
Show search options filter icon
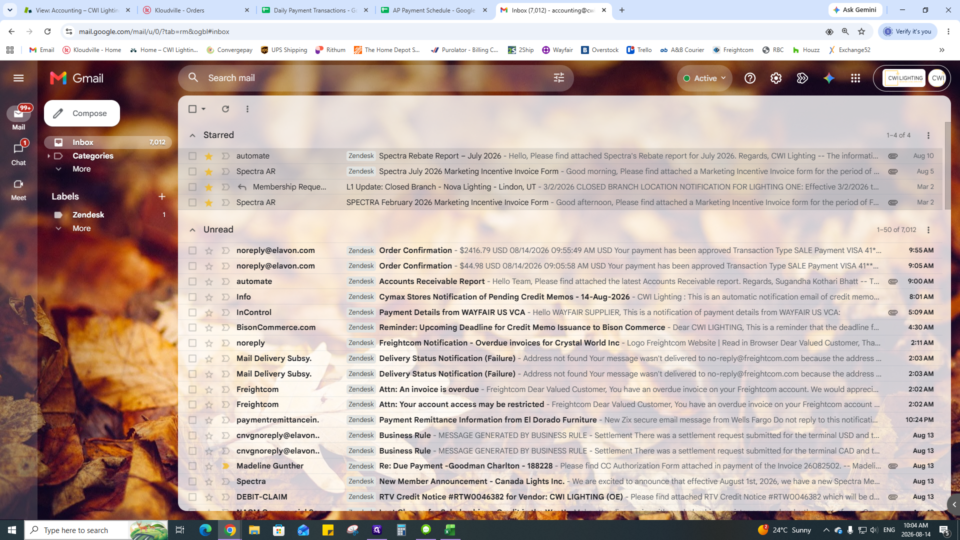click(x=559, y=77)
